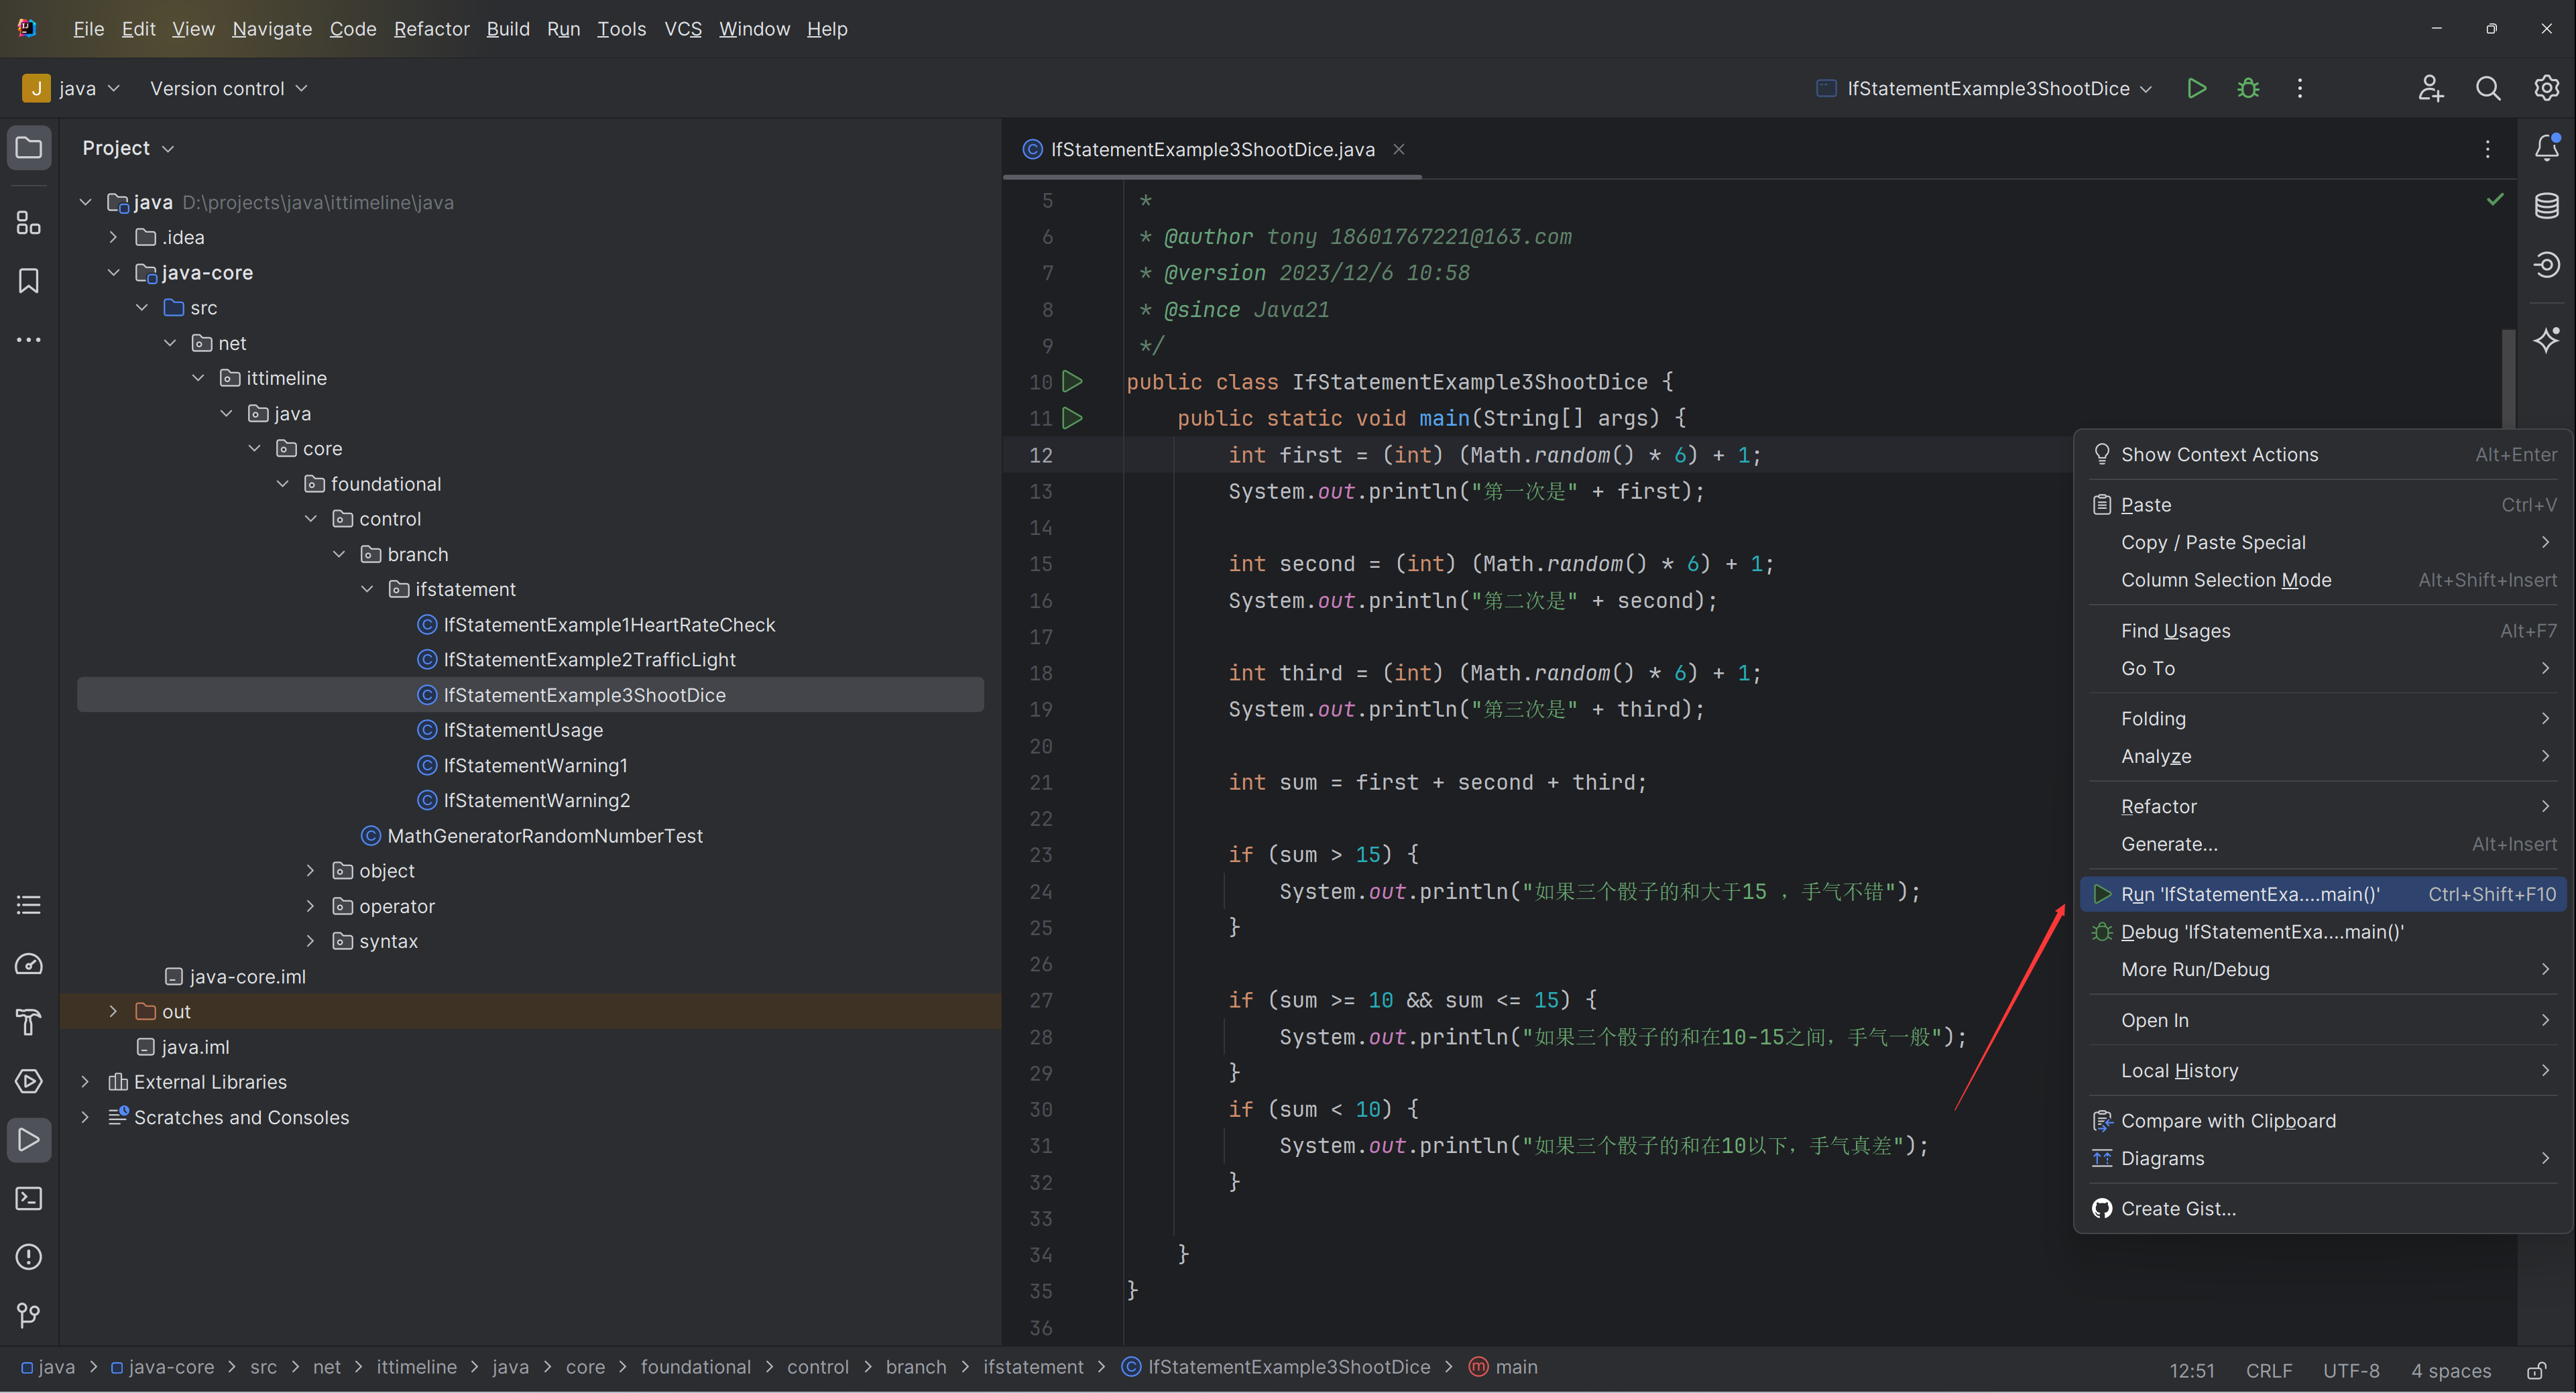Open the Project tool window folder icon

(x=29, y=148)
